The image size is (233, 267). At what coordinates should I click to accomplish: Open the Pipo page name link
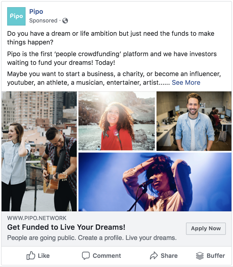click(36, 11)
